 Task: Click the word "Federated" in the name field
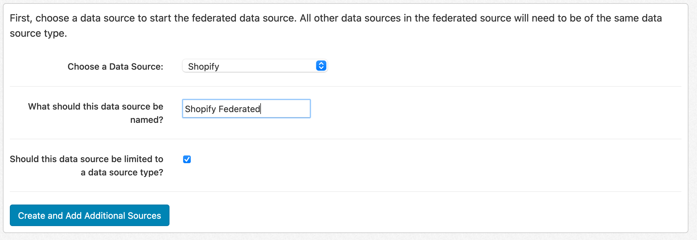click(x=239, y=109)
